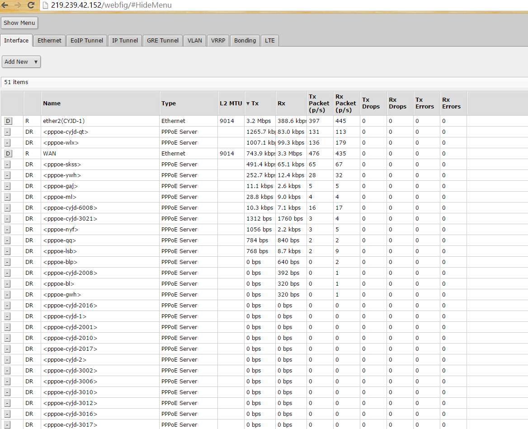Screen dimensions: 528x429
Task: Switch to the VRRP tab
Action: (x=218, y=40)
